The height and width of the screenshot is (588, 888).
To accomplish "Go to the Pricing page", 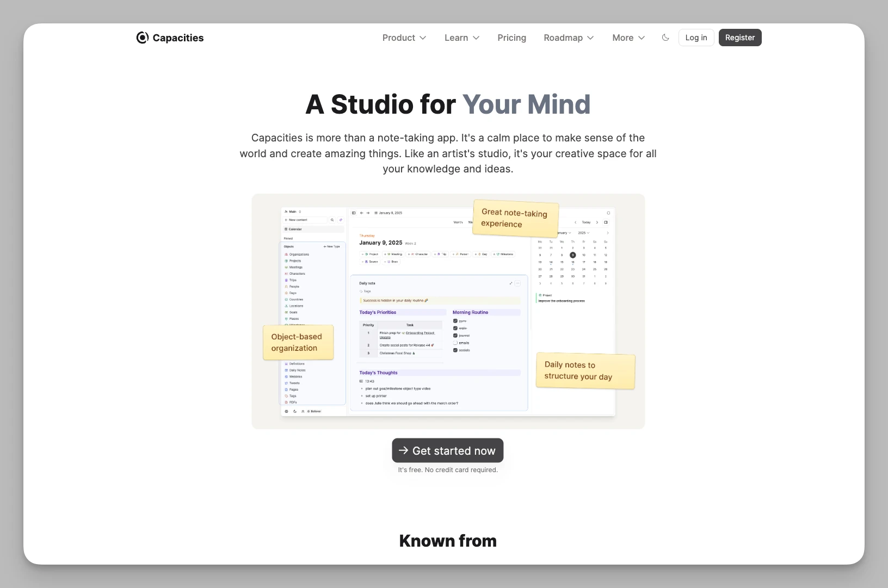I will (511, 38).
